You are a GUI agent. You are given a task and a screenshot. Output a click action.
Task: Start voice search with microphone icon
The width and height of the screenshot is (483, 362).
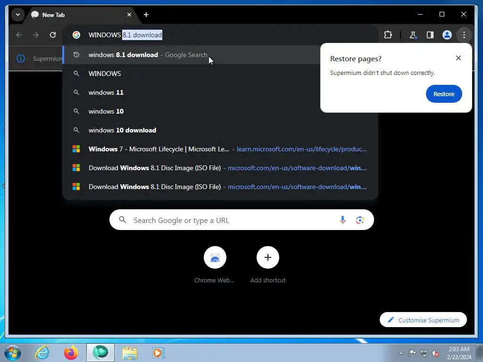point(342,220)
